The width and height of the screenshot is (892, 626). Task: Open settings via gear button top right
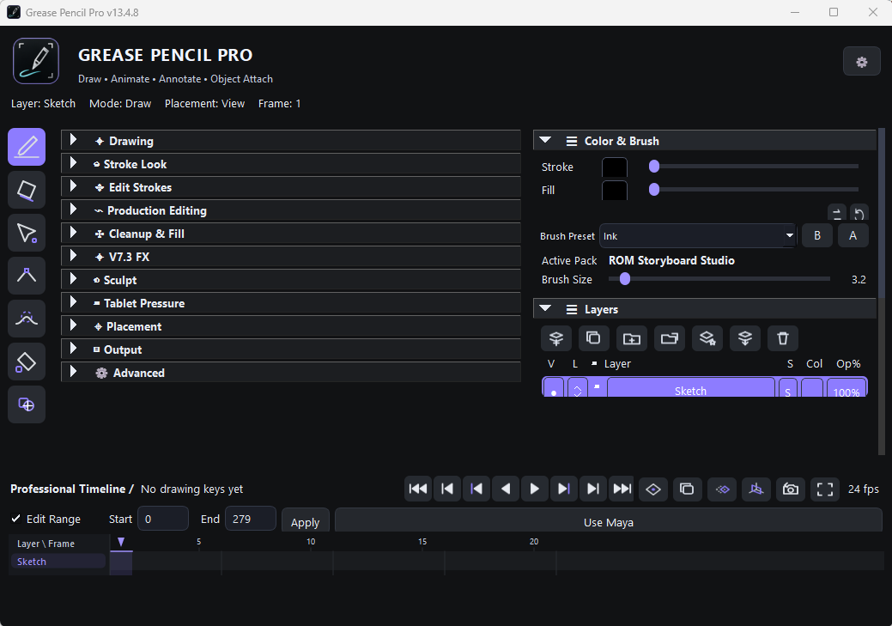point(861,62)
